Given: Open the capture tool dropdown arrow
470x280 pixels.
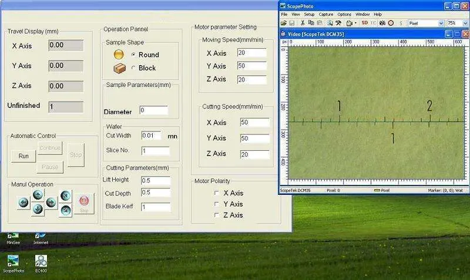Looking at the screenshot, I should (x=355, y=23).
